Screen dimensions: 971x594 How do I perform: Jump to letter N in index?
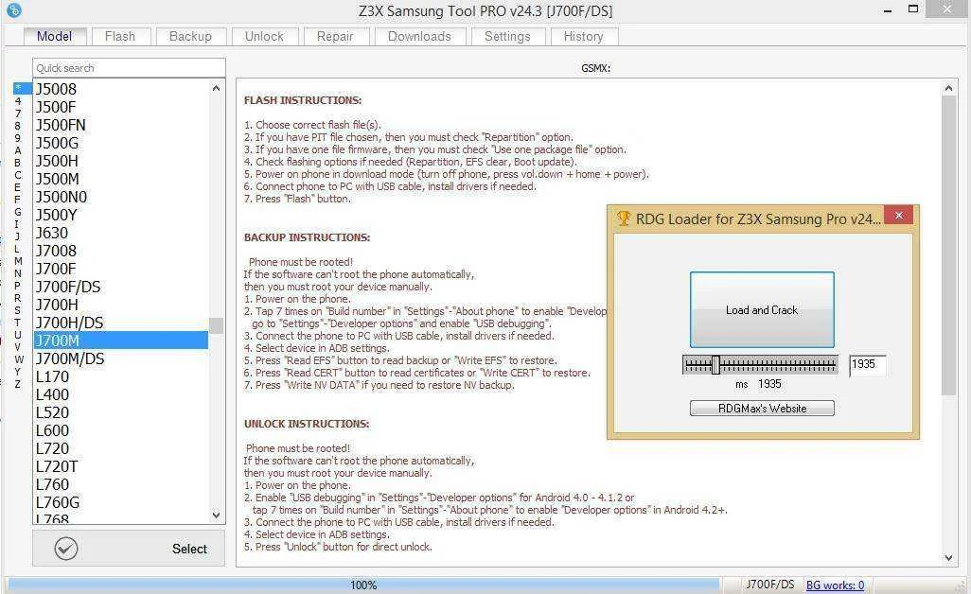coord(18,273)
